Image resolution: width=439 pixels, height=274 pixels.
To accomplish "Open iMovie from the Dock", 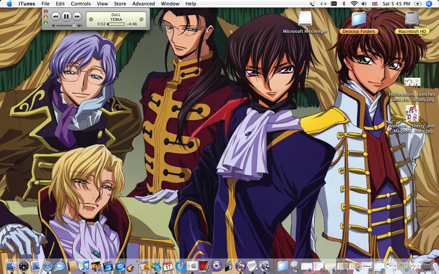I will tap(108, 266).
